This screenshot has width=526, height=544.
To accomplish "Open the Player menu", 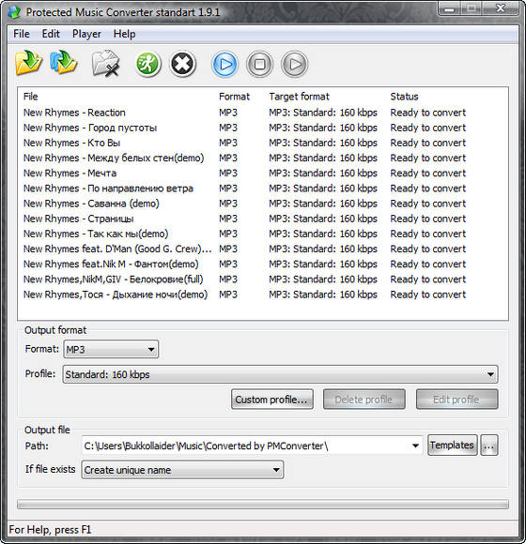I will click(86, 34).
